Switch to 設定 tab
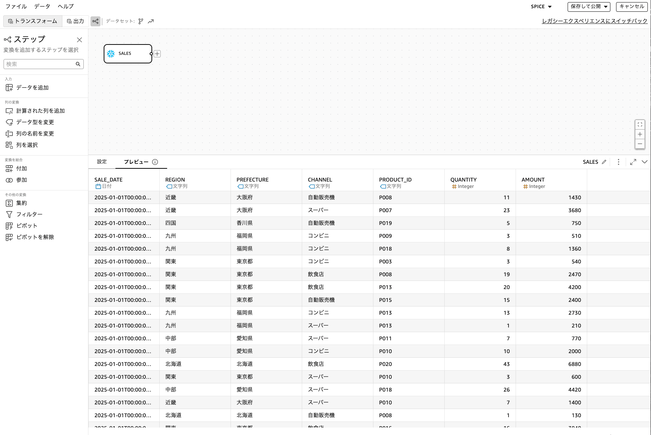 click(x=102, y=162)
